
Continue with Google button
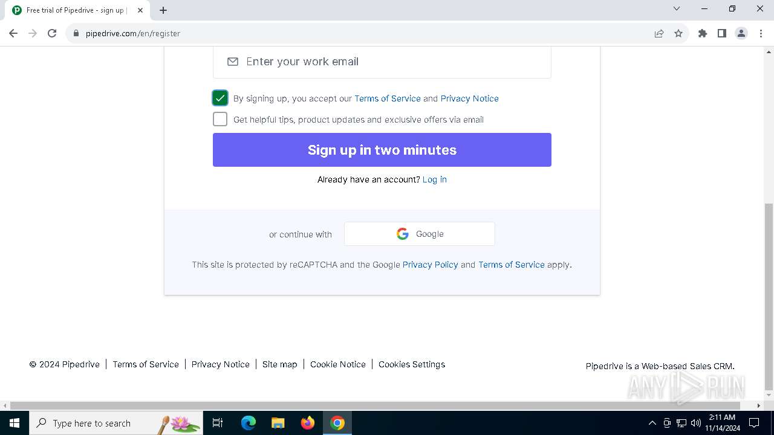tap(420, 234)
